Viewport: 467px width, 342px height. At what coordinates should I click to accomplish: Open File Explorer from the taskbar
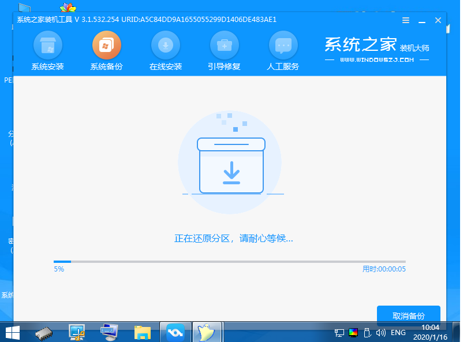pyautogui.click(x=143, y=332)
